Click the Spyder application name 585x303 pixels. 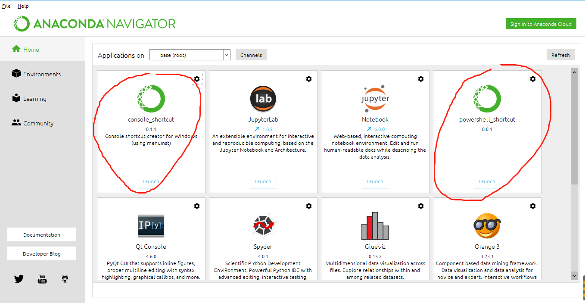coord(263,247)
